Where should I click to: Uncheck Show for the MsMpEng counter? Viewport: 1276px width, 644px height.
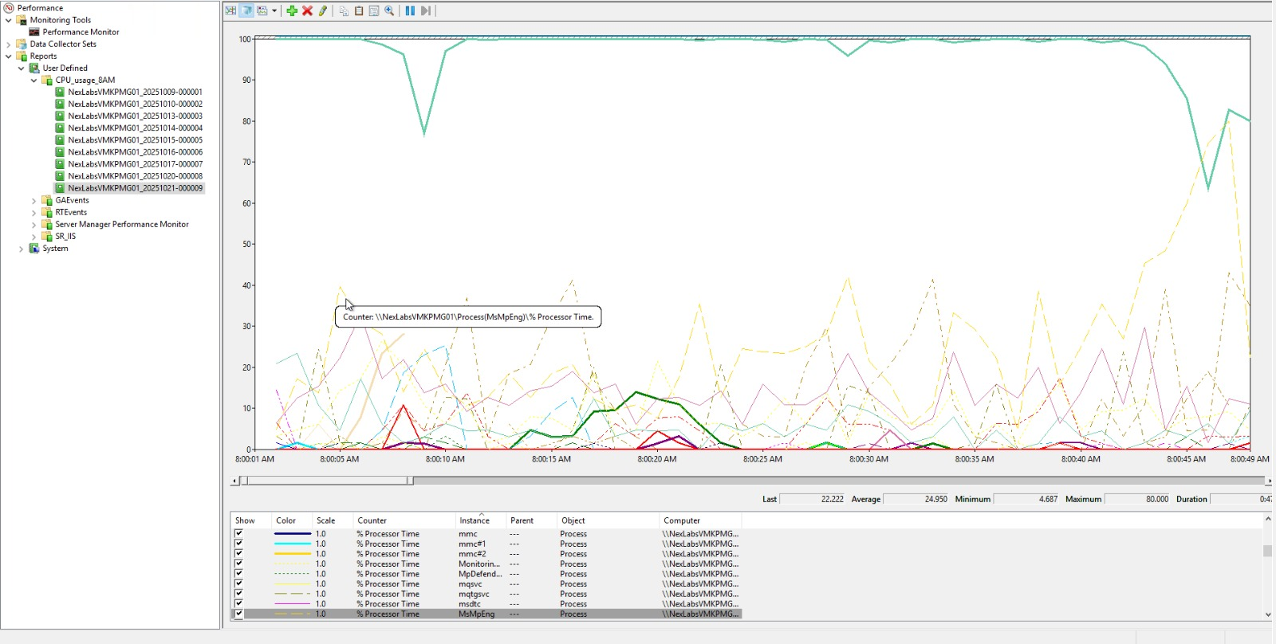coord(238,614)
